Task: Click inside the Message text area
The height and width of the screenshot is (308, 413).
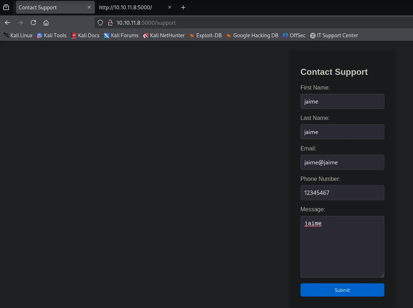Action: tap(342, 247)
